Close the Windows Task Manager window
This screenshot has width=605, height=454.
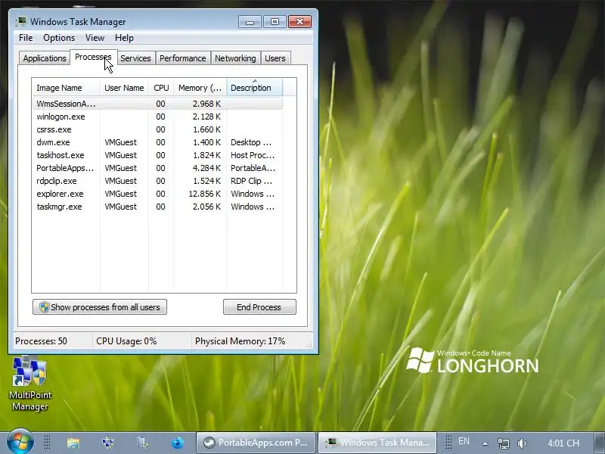coord(299,22)
